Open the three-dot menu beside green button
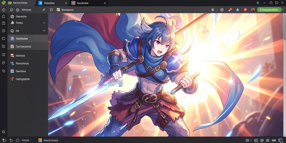The image size is (286, 143). coord(283,10)
